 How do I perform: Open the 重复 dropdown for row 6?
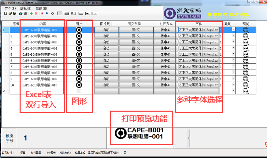(233, 60)
